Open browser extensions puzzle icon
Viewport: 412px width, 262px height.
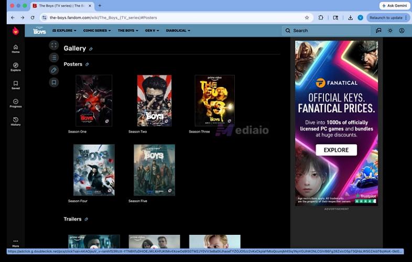(321, 18)
